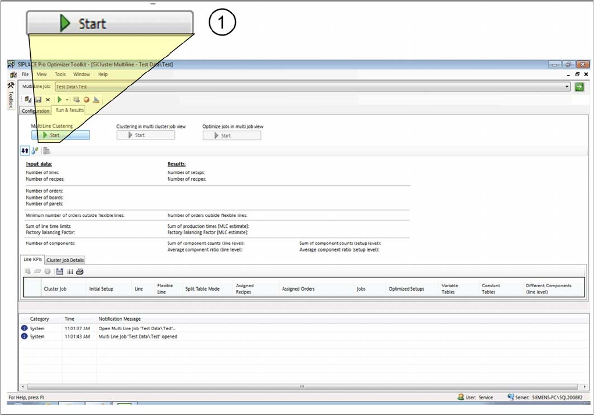Screen dimensions: 594x415
Task: Restore the inner document window
Action: tap(577, 74)
